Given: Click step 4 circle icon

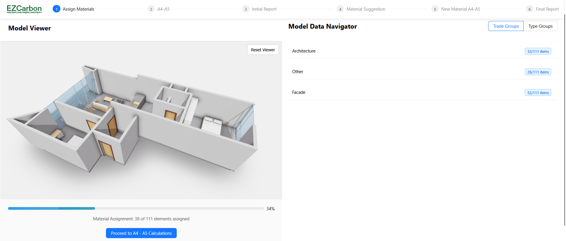Looking at the screenshot, I should pos(340,9).
